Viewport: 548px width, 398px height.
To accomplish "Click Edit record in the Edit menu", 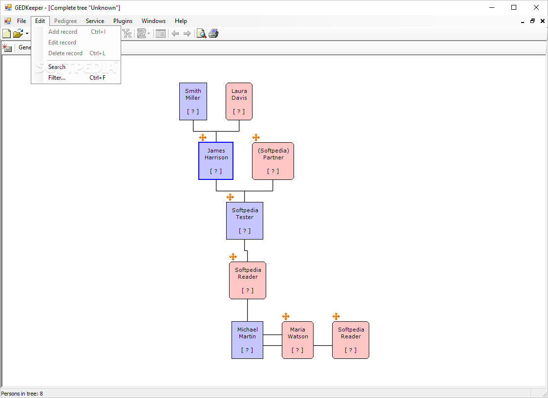I will (76, 43).
